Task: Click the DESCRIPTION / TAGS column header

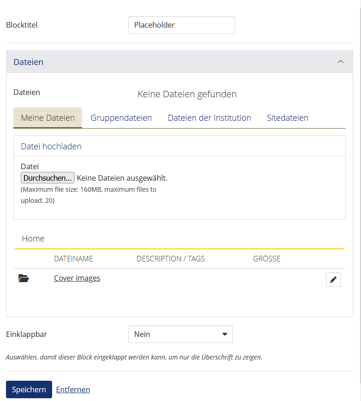Action: pos(171,259)
